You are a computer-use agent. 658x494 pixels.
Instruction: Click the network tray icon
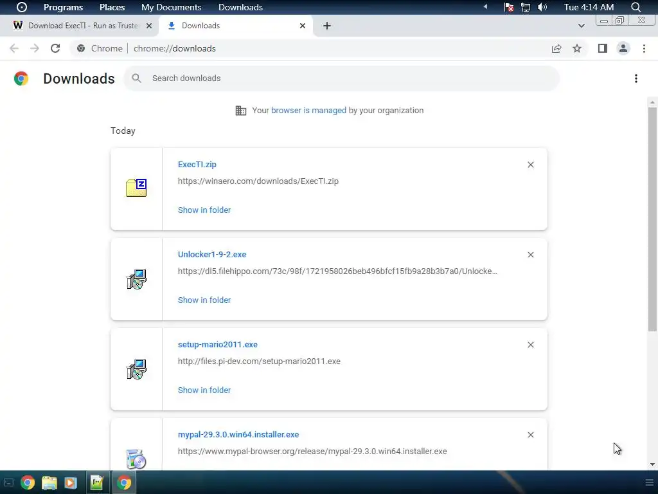pyautogui.click(x=526, y=7)
